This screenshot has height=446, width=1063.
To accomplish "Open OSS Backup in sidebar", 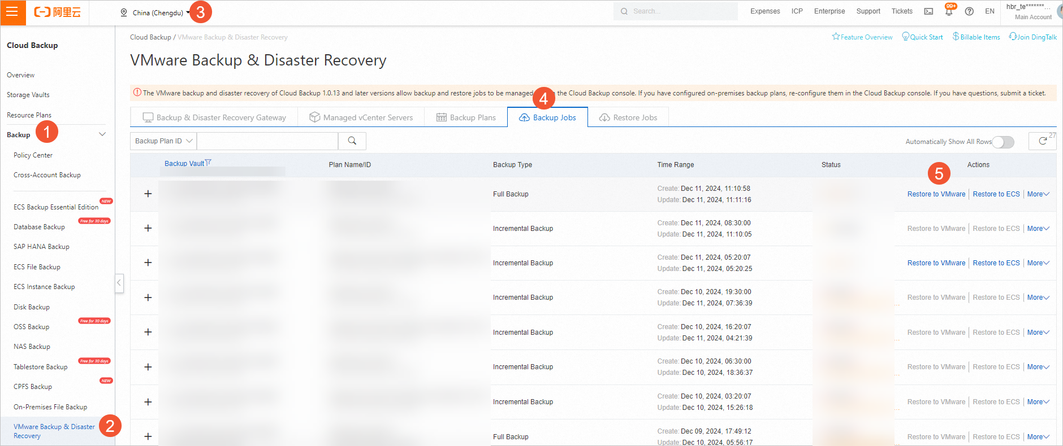I will pos(31,327).
